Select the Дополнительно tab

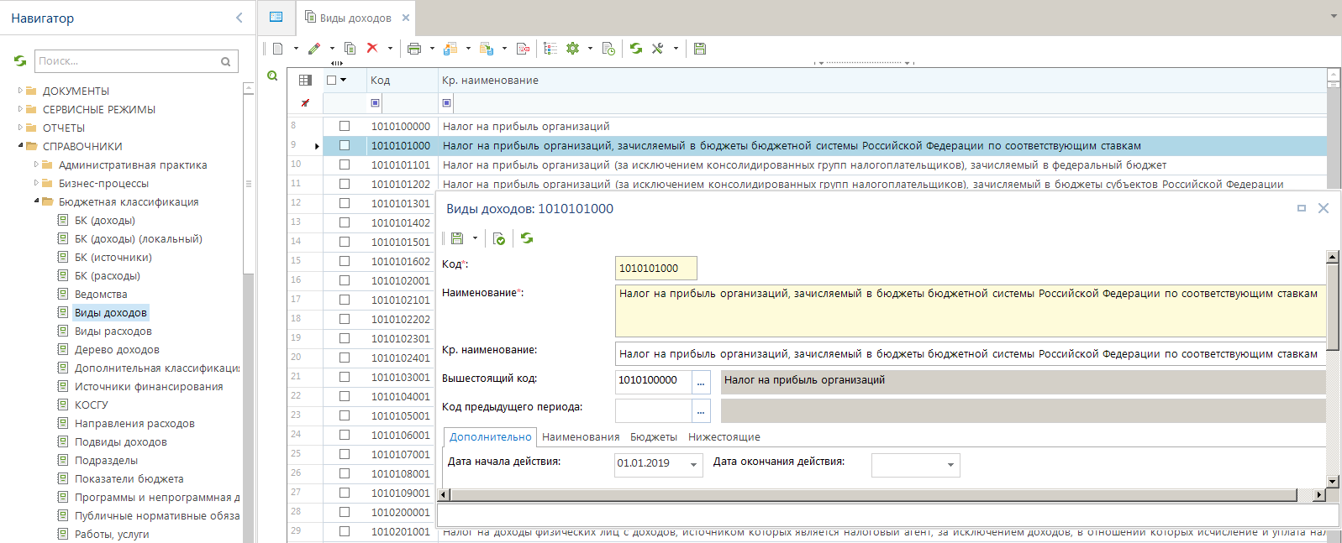pos(491,437)
